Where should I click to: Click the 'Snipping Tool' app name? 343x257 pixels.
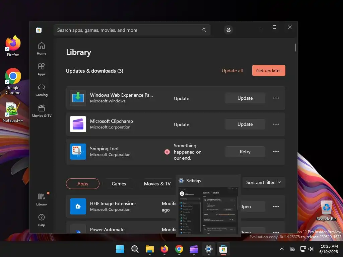pyautogui.click(x=104, y=149)
